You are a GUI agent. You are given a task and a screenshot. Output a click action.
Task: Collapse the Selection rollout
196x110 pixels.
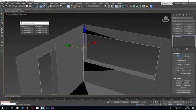[177, 54]
